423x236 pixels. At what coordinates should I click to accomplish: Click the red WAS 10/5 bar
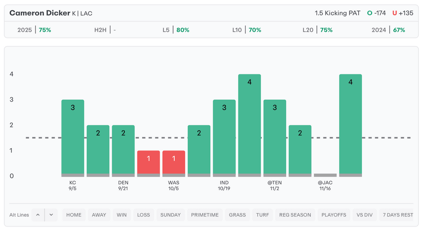click(x=173, y=163)
